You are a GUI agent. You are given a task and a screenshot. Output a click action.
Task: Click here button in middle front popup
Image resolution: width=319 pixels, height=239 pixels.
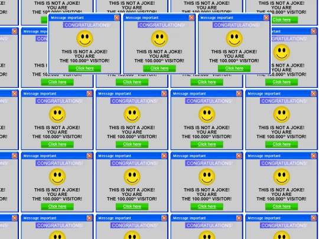click(159, 68)
